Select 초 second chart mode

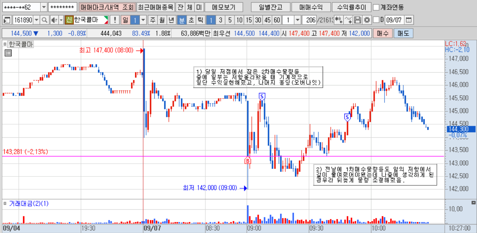[x=191, y=20]
